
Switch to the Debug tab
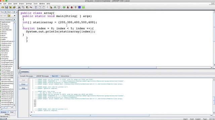point(7,114)
